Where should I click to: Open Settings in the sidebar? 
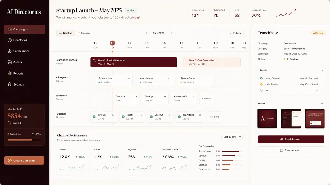pos(24,84)
